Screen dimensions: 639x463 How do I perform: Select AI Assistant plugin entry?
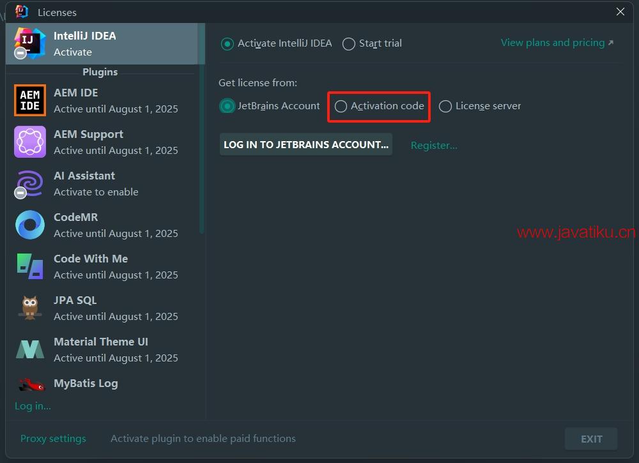pyautogui.click(x=102, y=184)
